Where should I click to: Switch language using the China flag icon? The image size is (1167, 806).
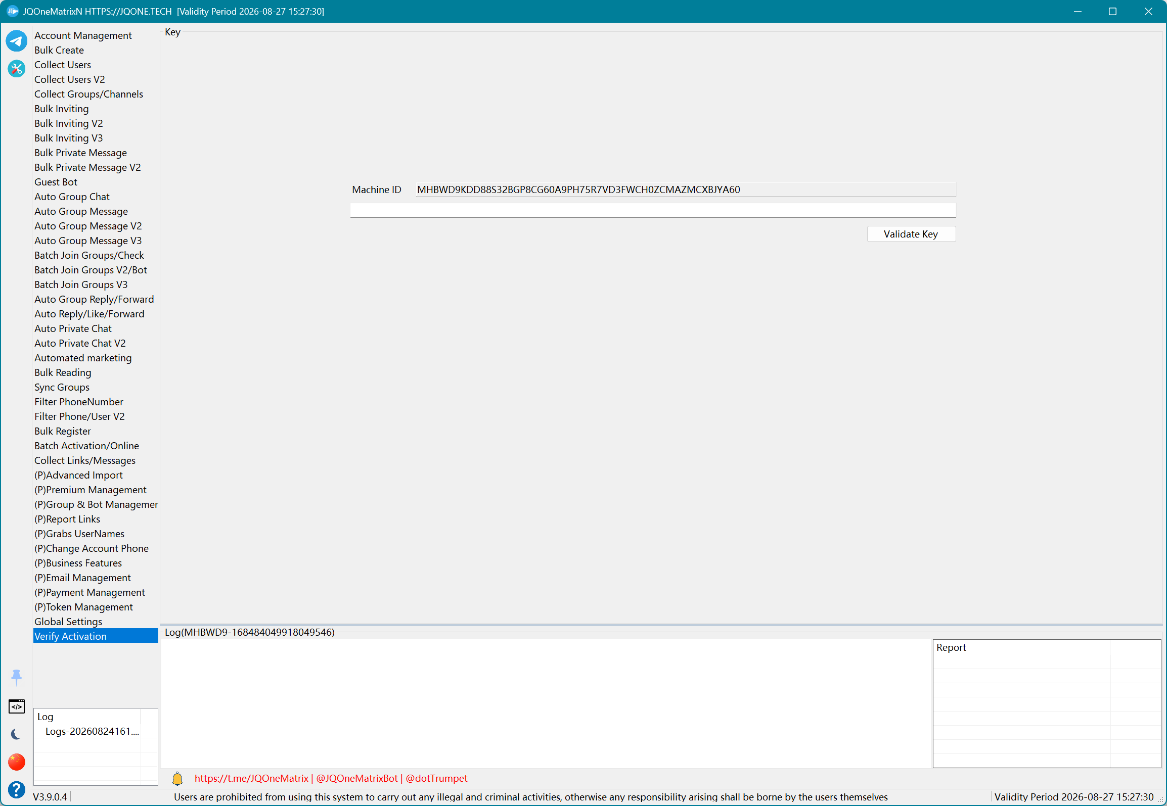tap(17, 762)
